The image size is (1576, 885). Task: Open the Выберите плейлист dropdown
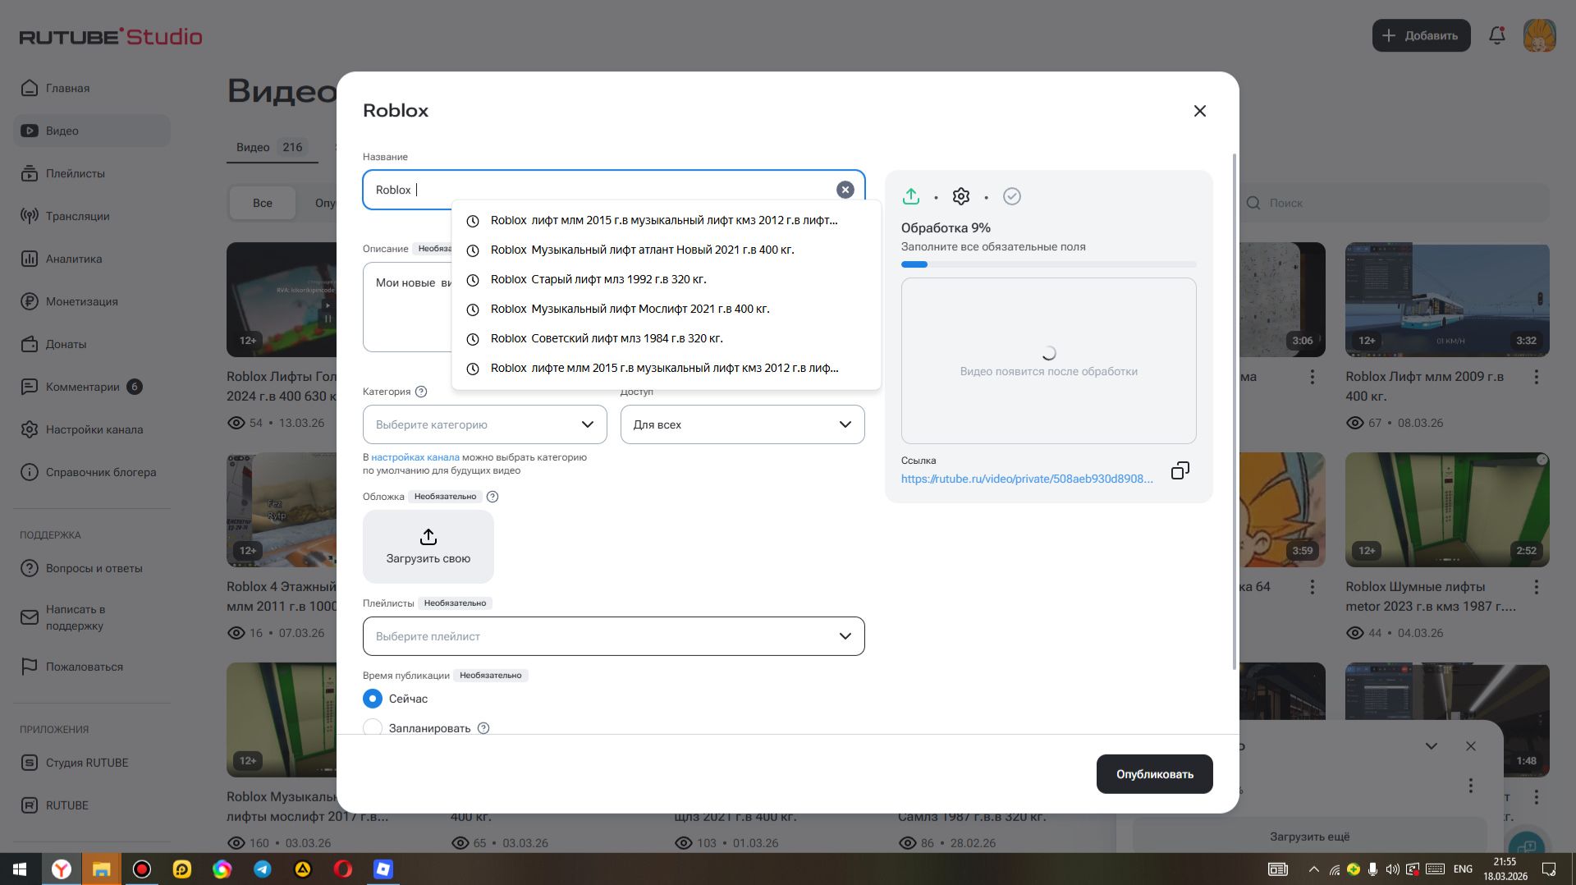point(614,636)
